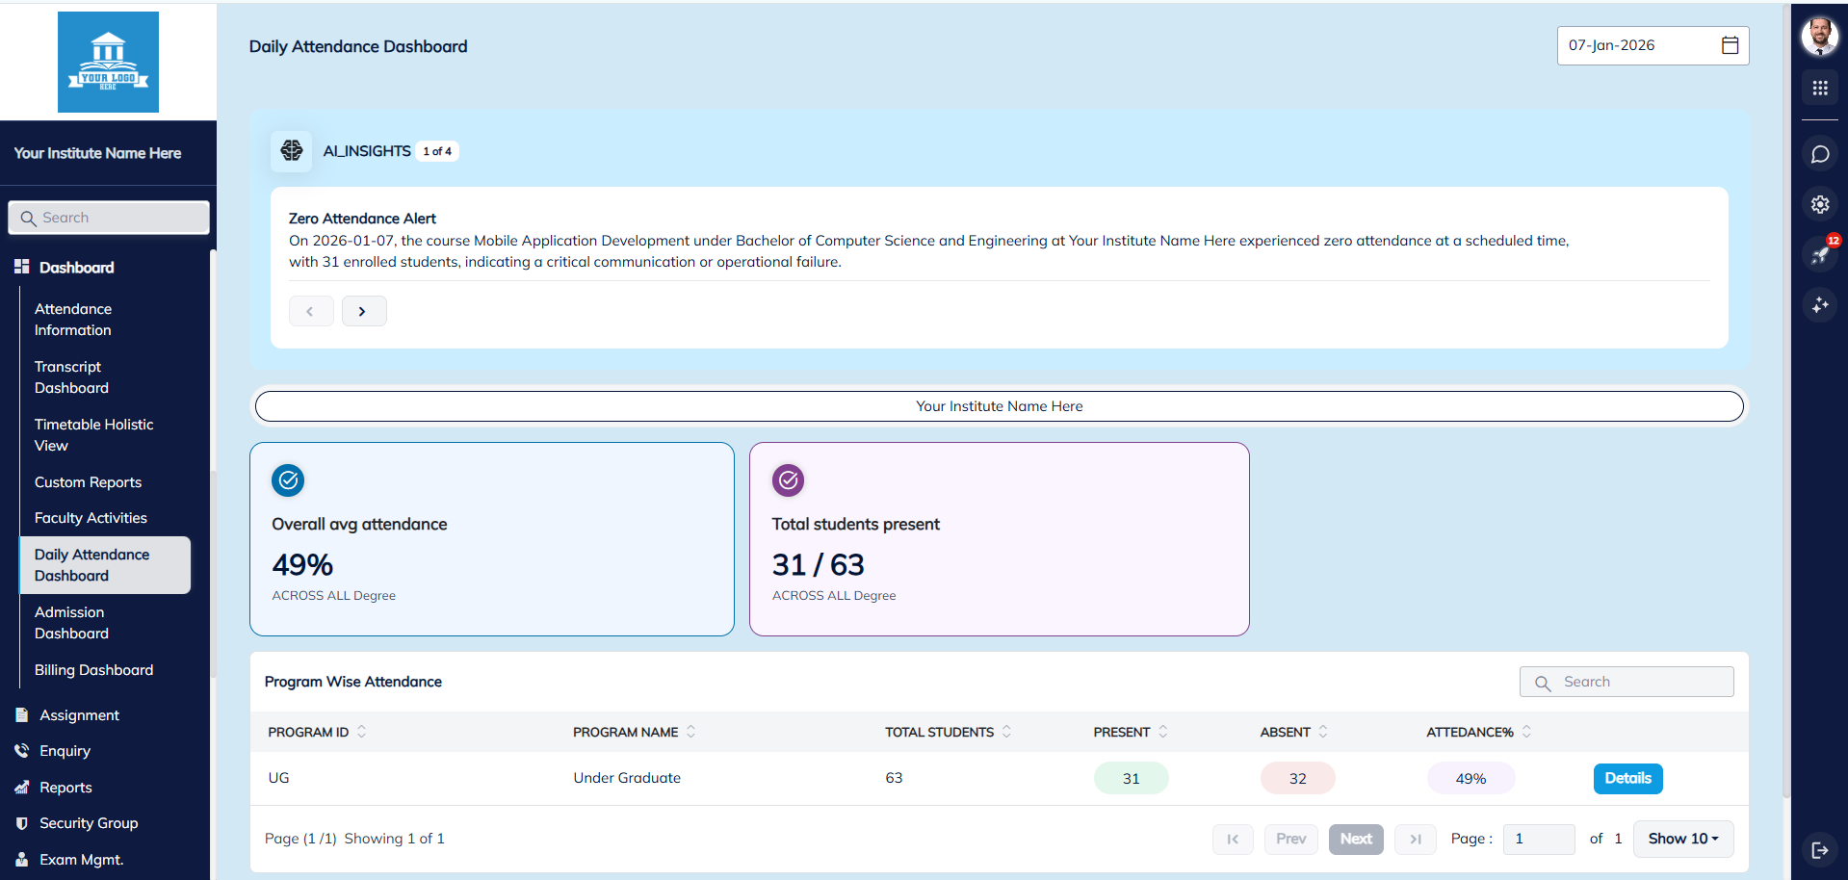Advance AI Insights with the next arrow
This screenshot has width=1848, height=880.
(x=364, y=311)
